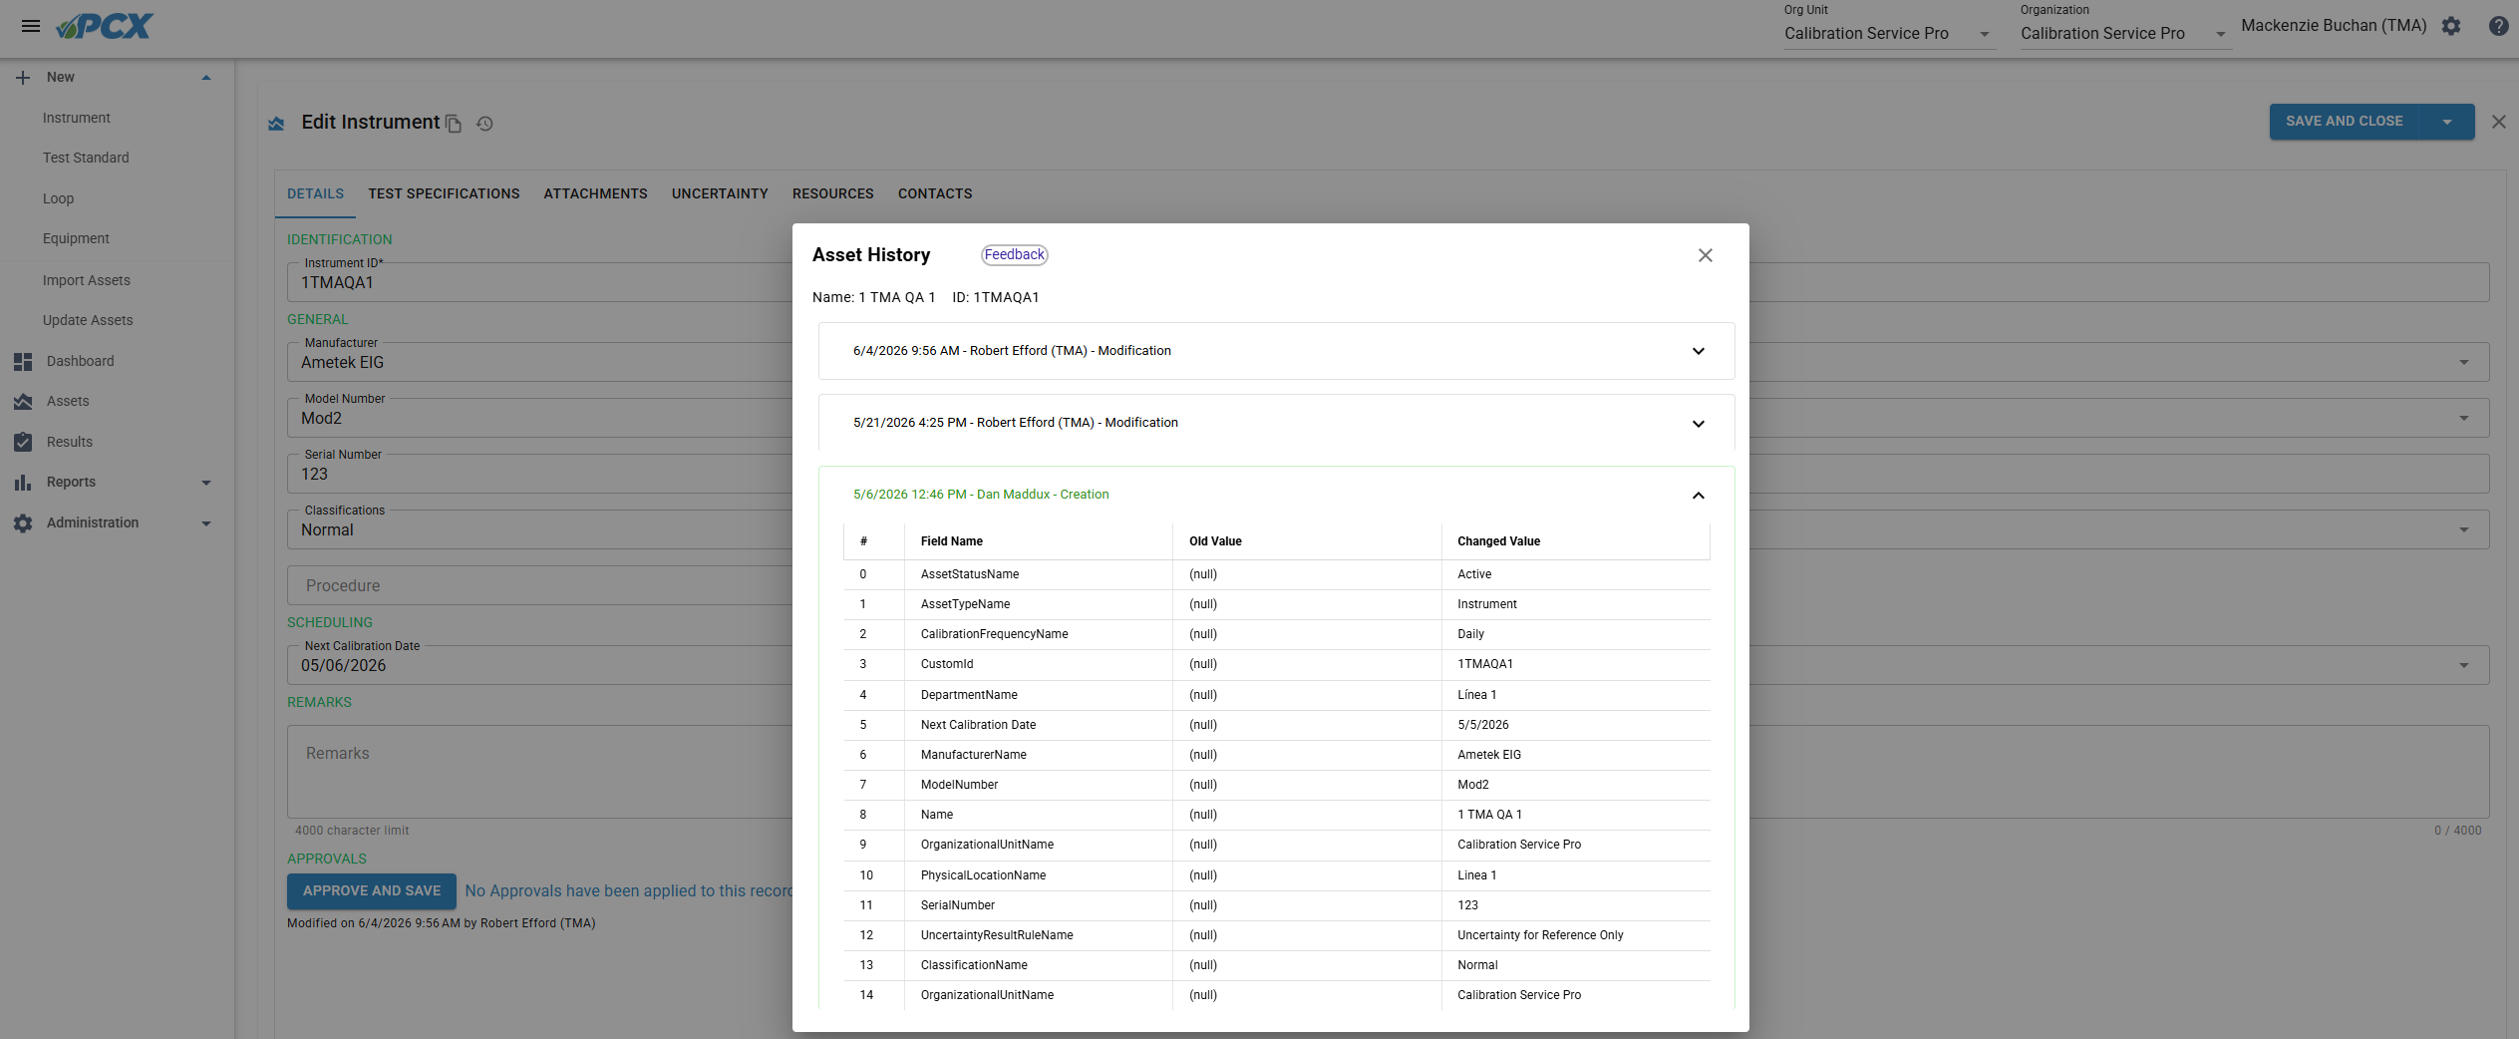Expand the 5/21/2026 Modification entry

coord(1276,423)
